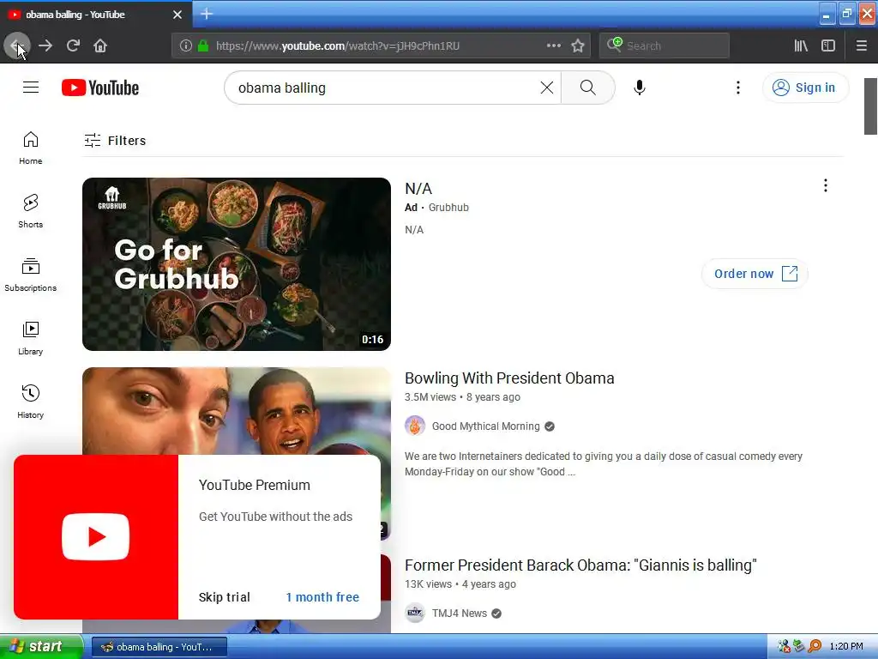Open options menu for Grubhub ad
Viewport: 878px width, 659px height.
[826, 185]
